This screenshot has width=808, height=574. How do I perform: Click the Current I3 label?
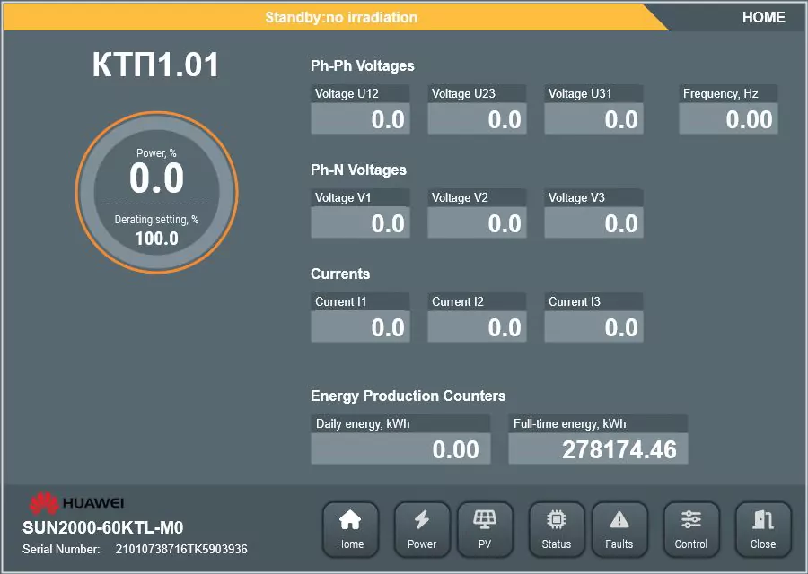coord(574,301)
